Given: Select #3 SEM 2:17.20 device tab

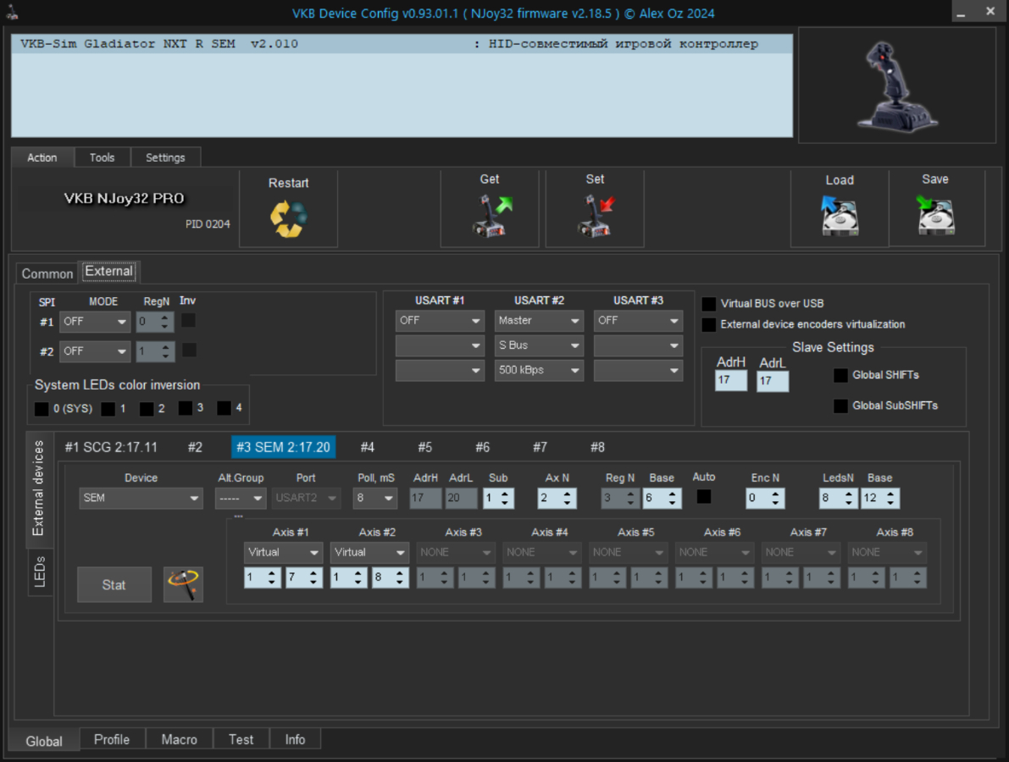Looking at the screenshot, I should 283,447.
